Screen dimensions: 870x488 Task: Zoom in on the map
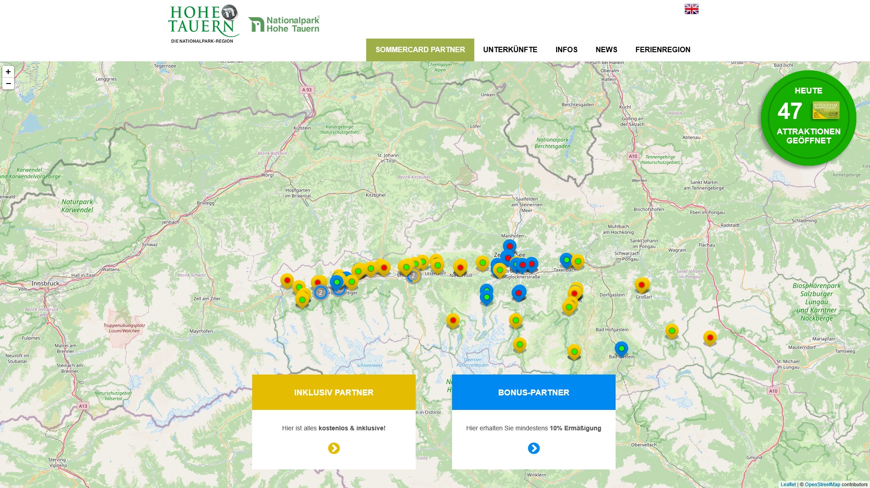tap(8, 72)
